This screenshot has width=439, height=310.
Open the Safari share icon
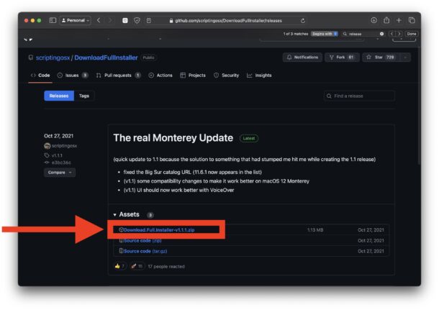click(x=386, y=20)
